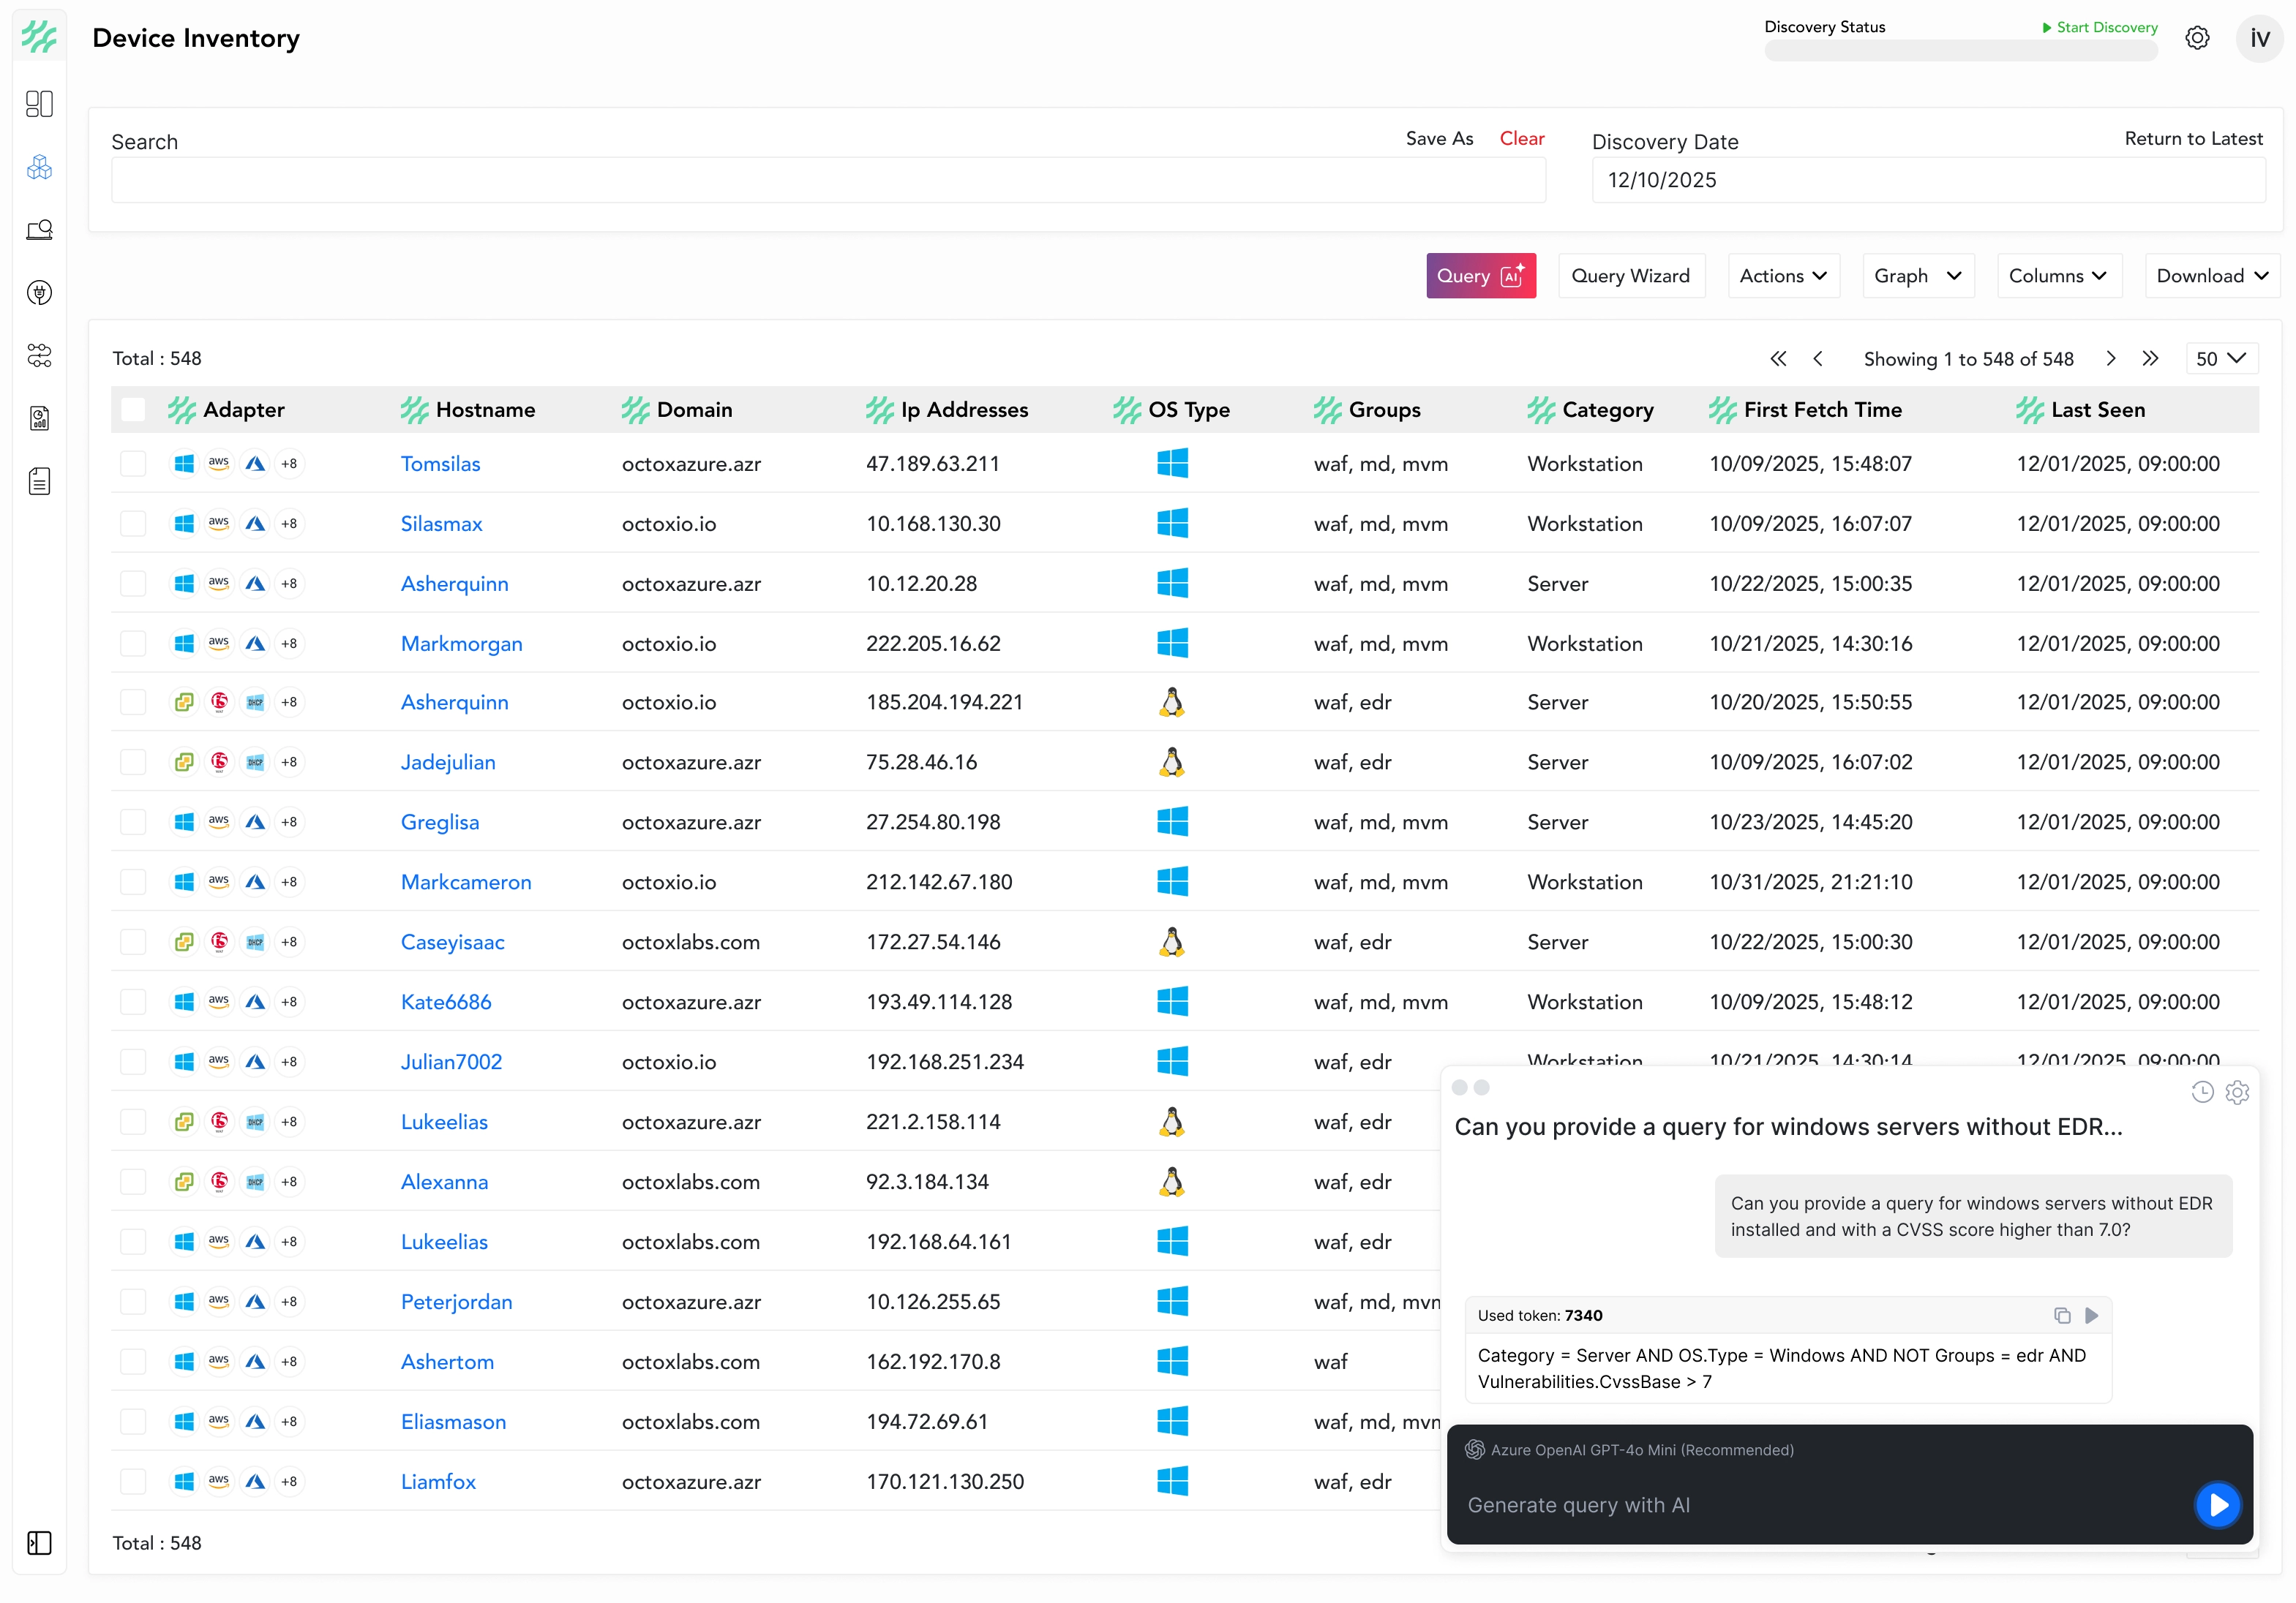Open the document list icon in sidebar
The image size is (2296, 1603).
tap(39, 482)
